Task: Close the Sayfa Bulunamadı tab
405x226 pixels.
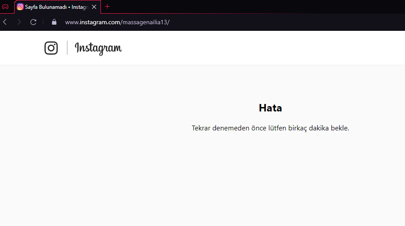Action: (x=94, y=7)
